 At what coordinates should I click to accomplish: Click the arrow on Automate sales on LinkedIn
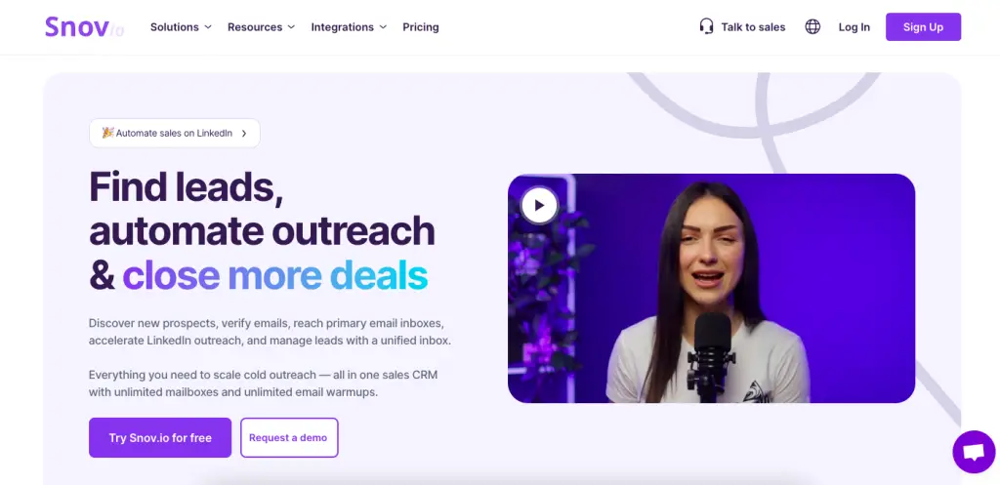click(243, 133)
